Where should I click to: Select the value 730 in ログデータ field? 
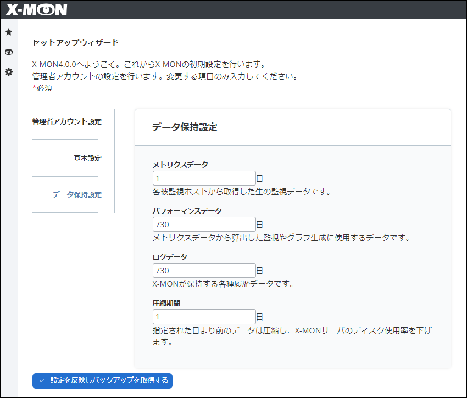163,270
